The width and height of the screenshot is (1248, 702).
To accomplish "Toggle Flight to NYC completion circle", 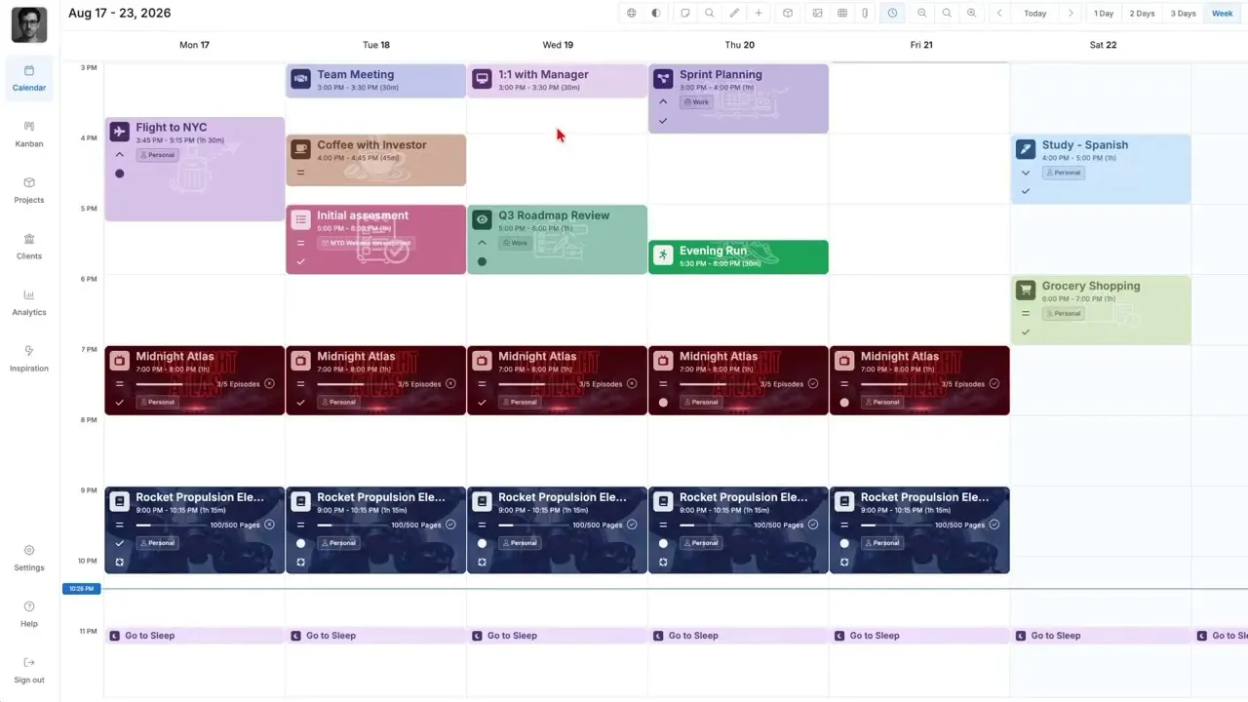I will point(120,174).
